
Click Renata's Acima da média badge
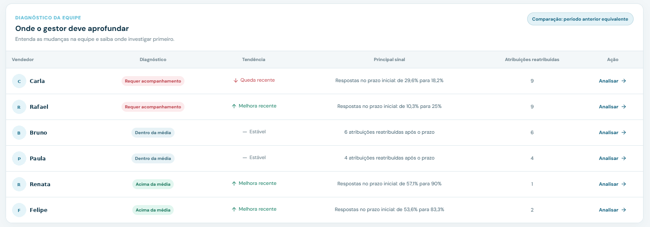point(153,184)
